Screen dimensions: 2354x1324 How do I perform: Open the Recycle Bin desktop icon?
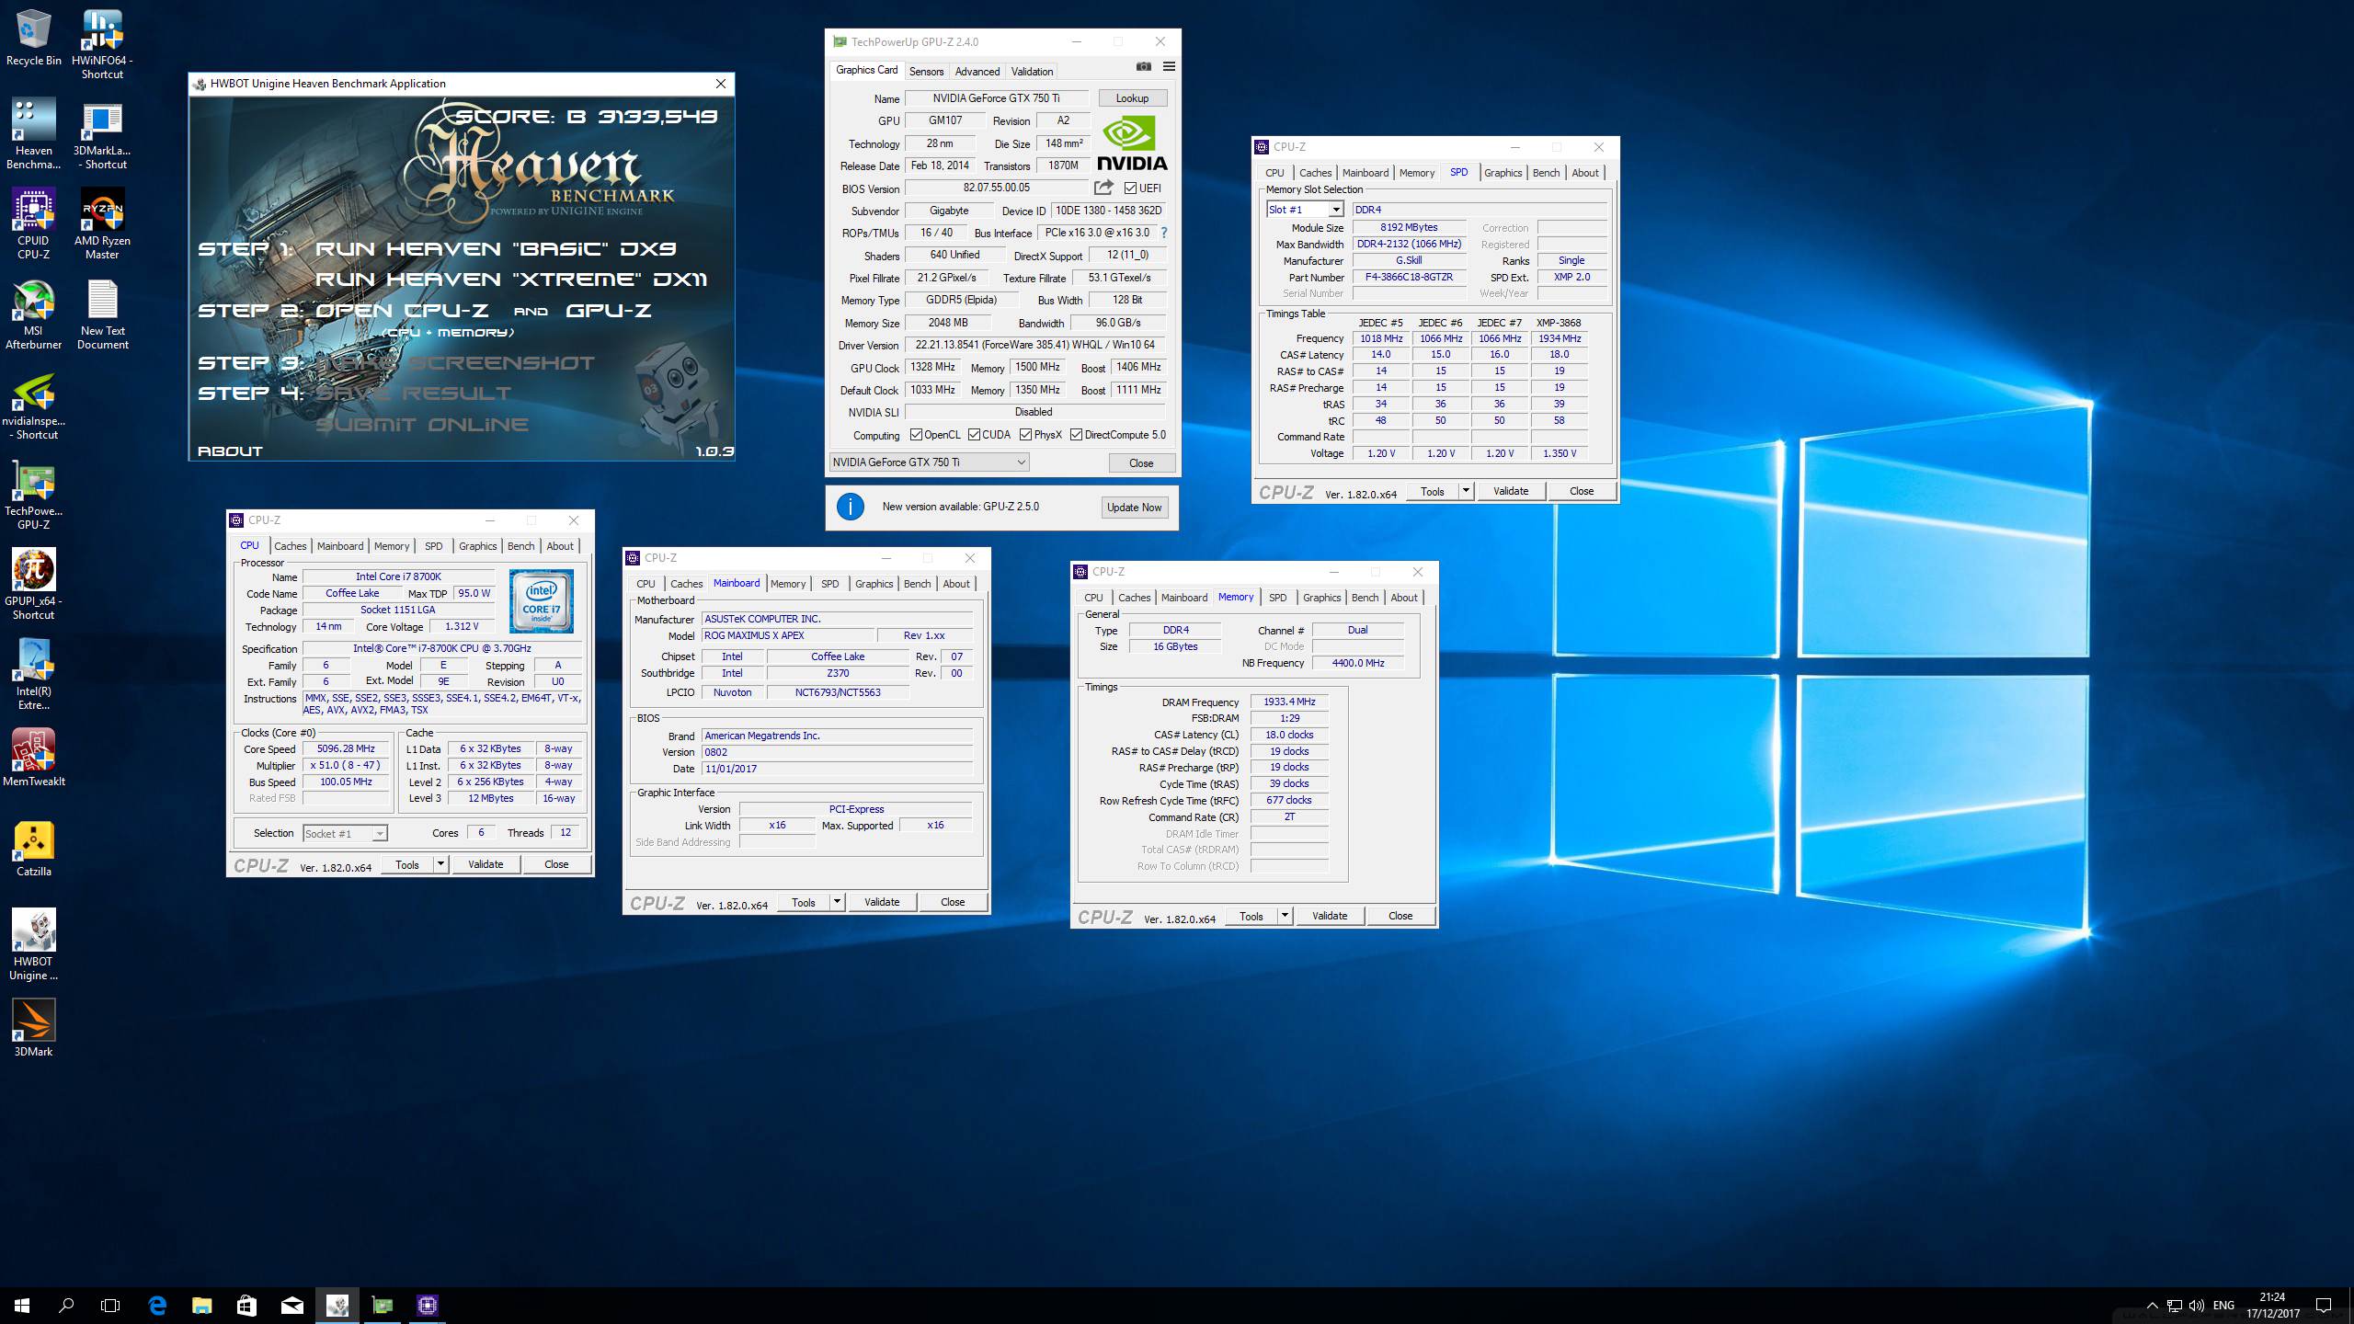coord(33,39)
